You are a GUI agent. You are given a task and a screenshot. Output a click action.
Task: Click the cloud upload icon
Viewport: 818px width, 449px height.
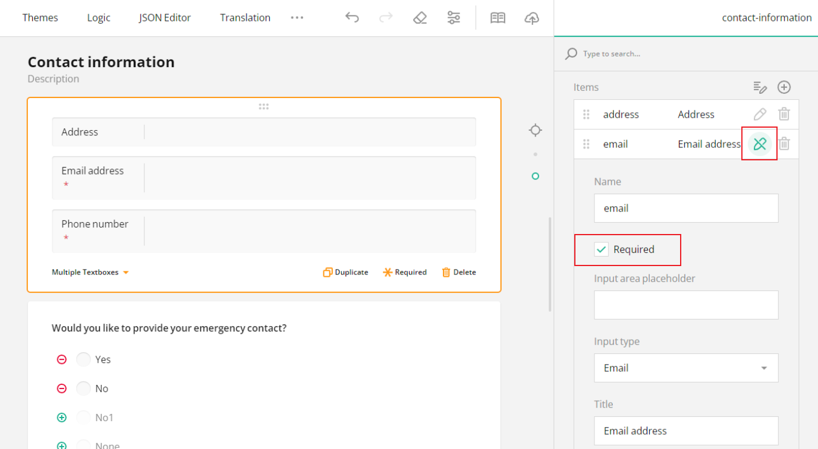point(532,18)
